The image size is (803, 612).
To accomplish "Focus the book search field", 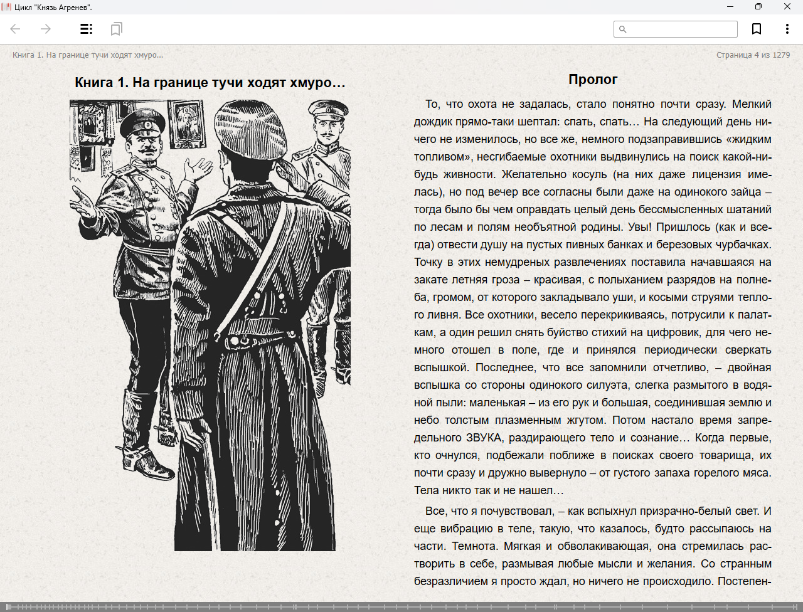I will pos(681,29).
